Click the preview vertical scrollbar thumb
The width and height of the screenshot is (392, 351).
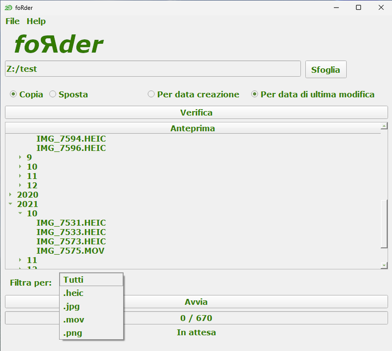click(384, 224)
